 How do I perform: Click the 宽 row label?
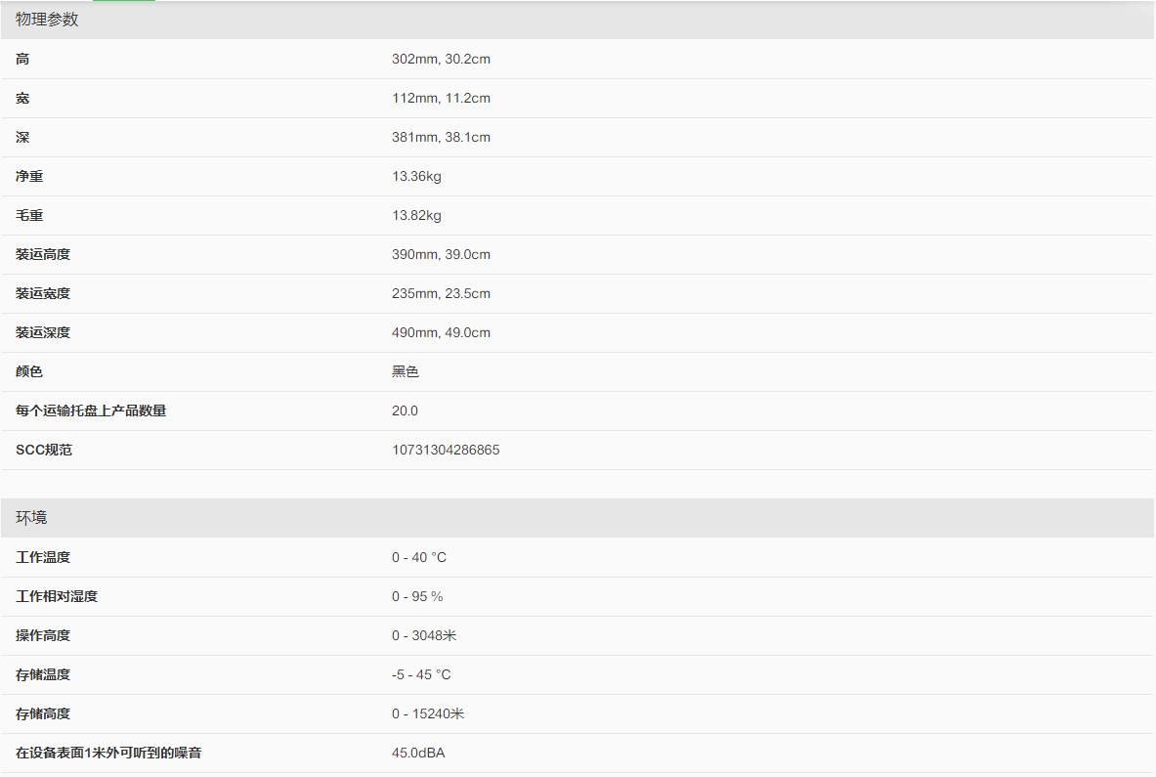[x=22, y=98]
